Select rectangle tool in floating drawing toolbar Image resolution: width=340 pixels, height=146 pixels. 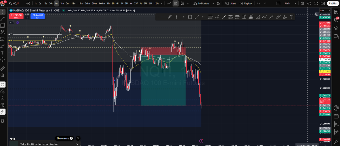(190, 17)
